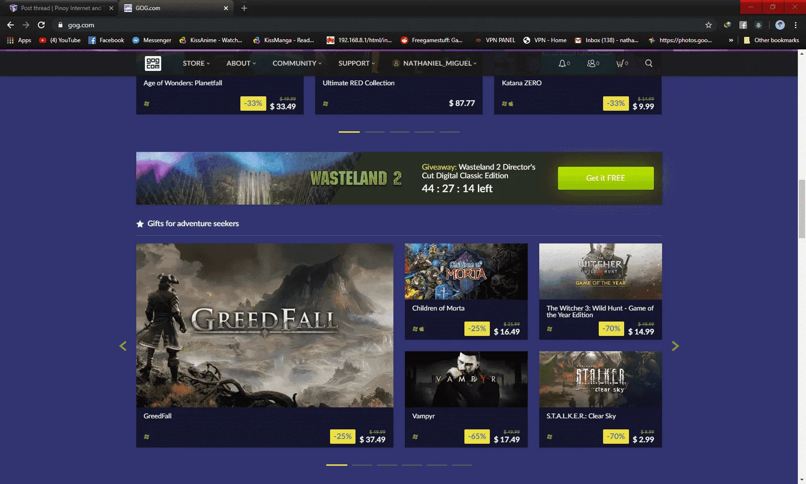Open the Messenger bookmark
This screenshot has height=484, width=806.
tap(152, 40)
